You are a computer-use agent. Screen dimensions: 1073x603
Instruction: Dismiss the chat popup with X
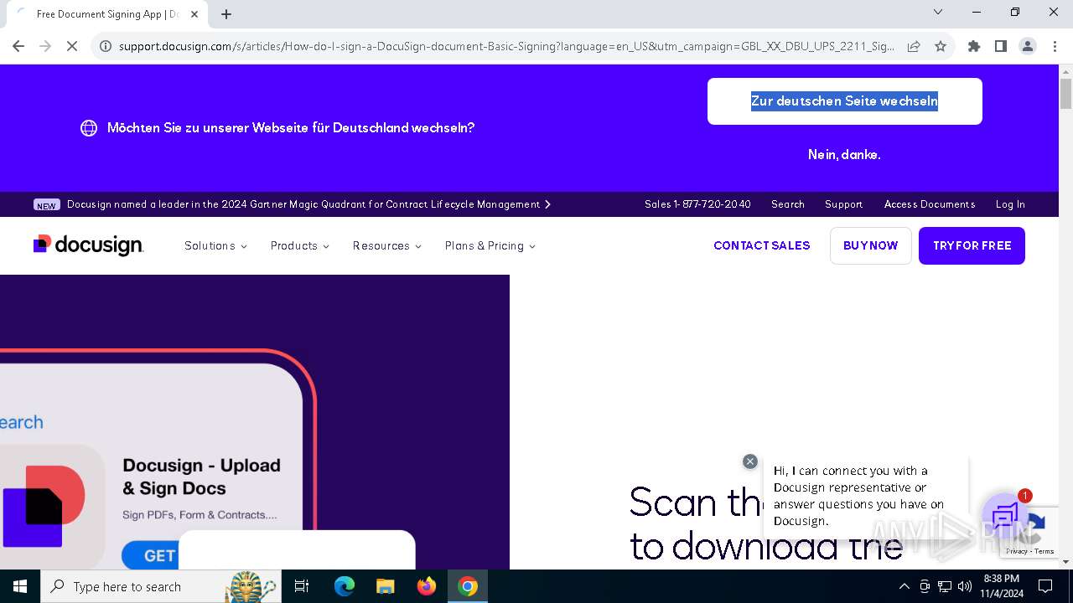[750, 461]
